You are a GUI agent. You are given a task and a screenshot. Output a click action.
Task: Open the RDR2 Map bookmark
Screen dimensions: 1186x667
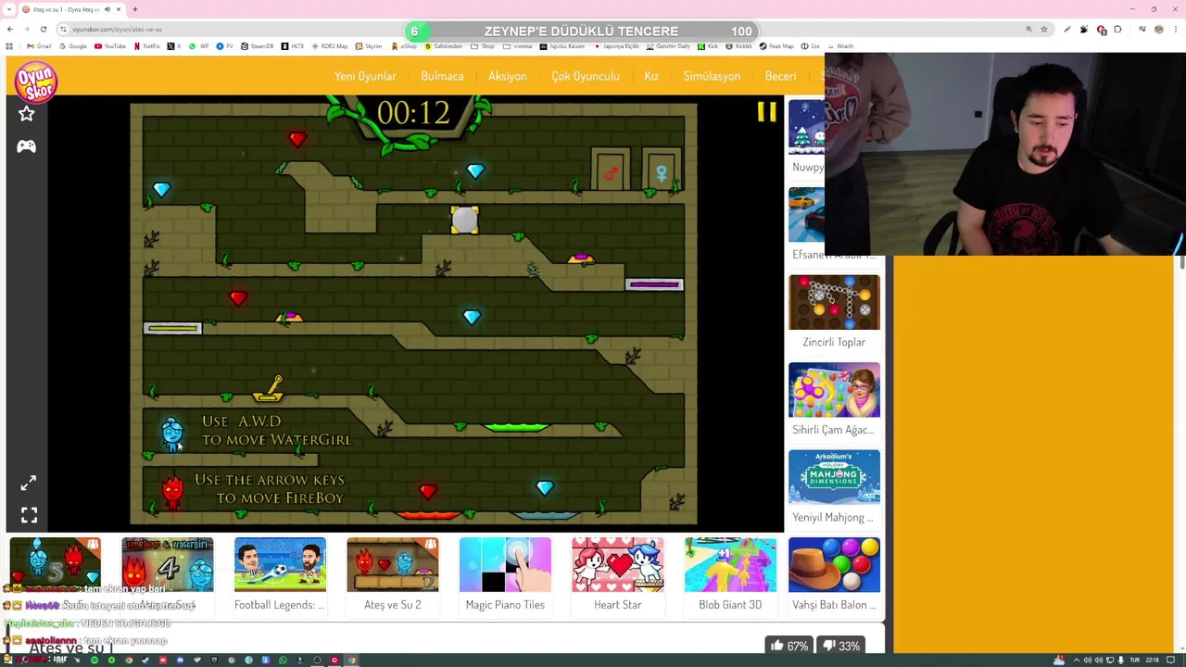330,46
